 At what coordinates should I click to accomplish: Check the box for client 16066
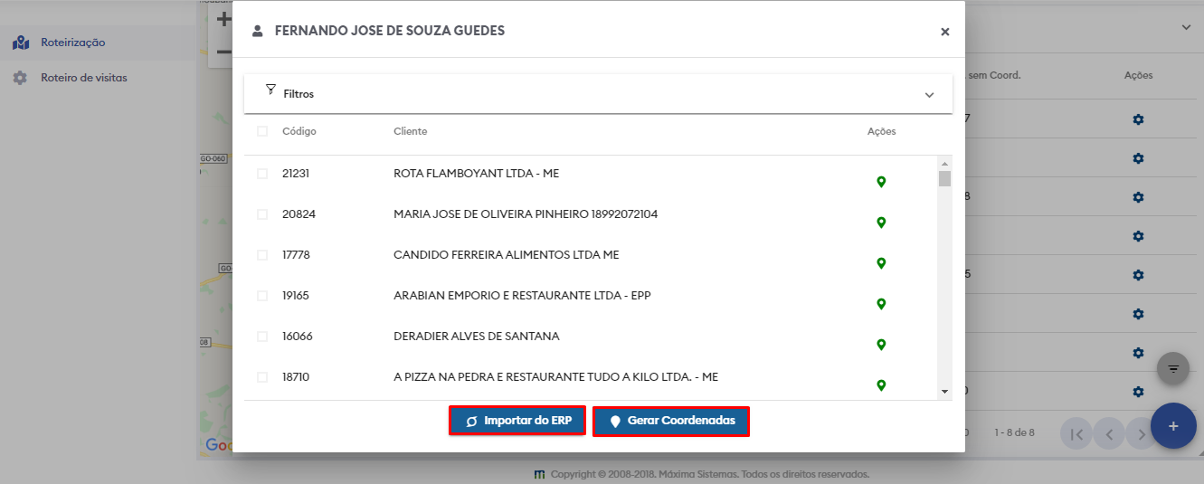(262, 337)
